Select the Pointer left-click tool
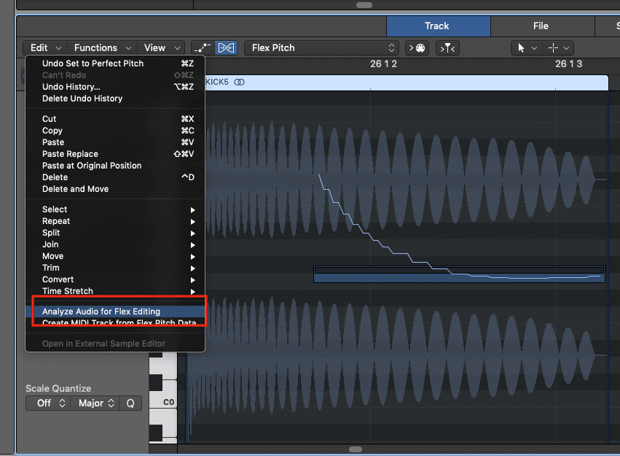 pos(521,48)
